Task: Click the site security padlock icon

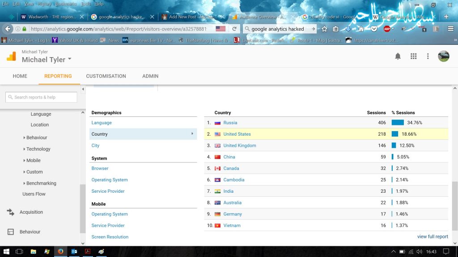Action: pyautogui.click(x=25, y=29)
